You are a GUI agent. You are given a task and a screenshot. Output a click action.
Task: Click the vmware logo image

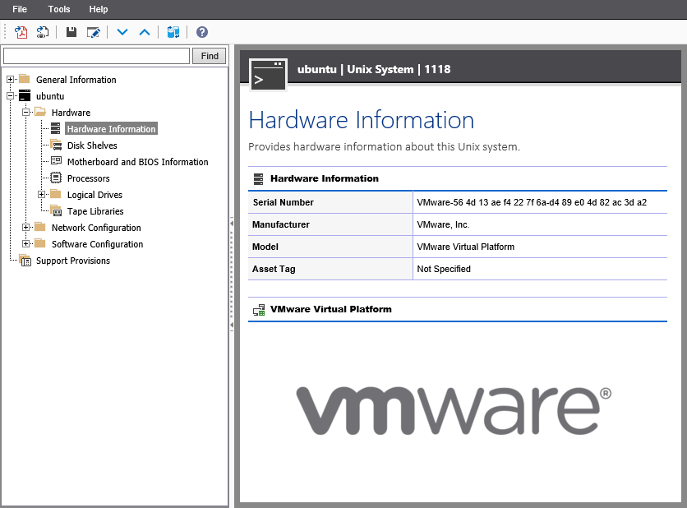click(x=454, y=410)
